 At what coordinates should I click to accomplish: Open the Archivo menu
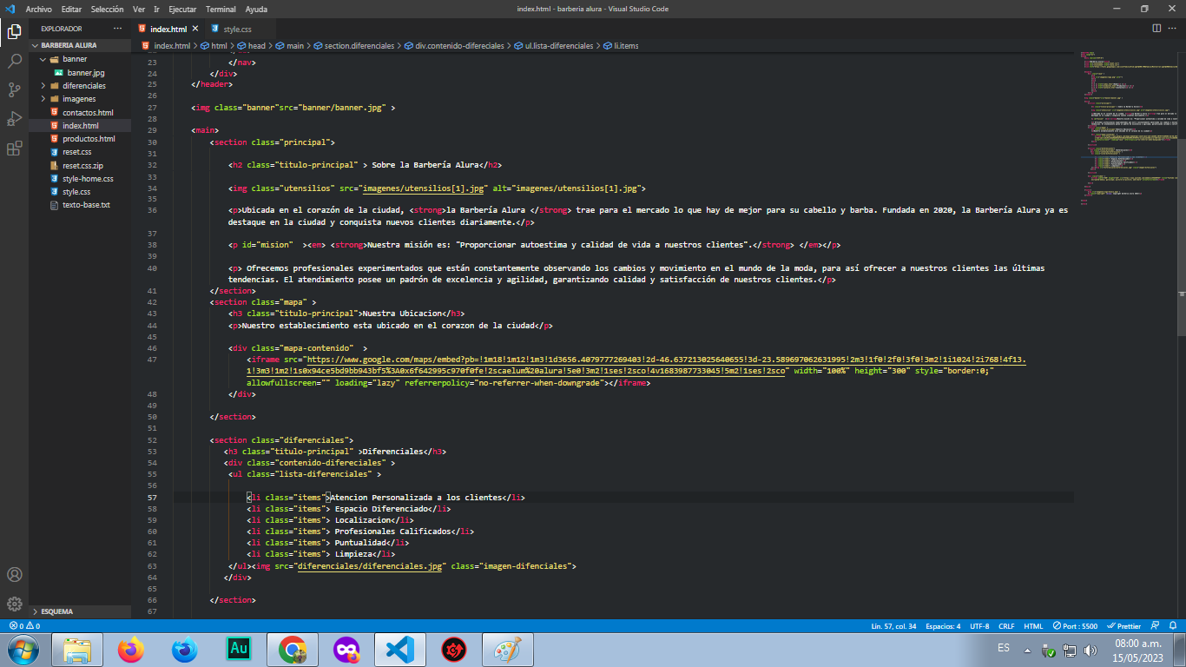39,9
